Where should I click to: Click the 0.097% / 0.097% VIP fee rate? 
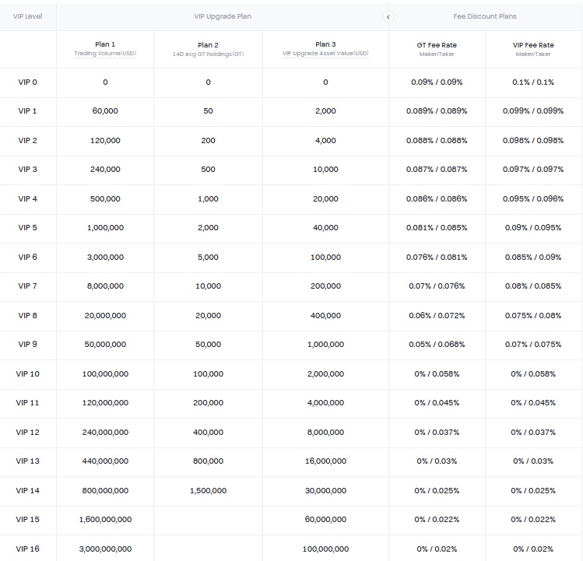533,169
